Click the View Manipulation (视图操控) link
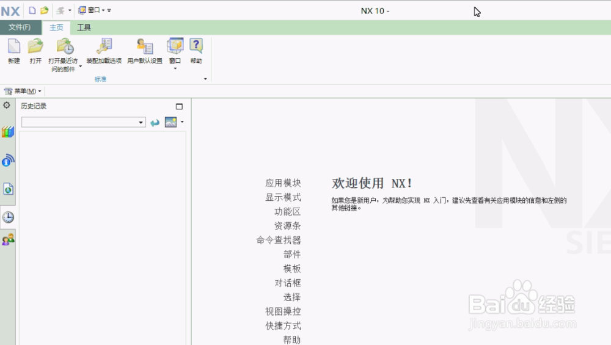 click(x=283, y=311)
